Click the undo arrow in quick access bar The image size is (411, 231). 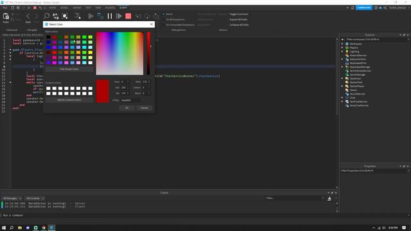(40, 8)
